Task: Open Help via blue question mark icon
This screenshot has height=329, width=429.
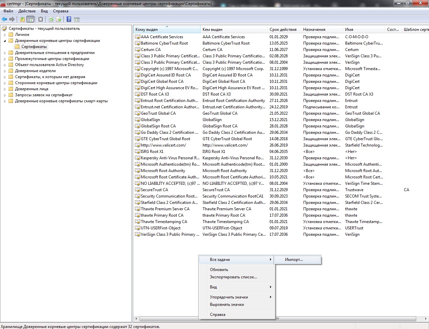Action: [69, 19]
